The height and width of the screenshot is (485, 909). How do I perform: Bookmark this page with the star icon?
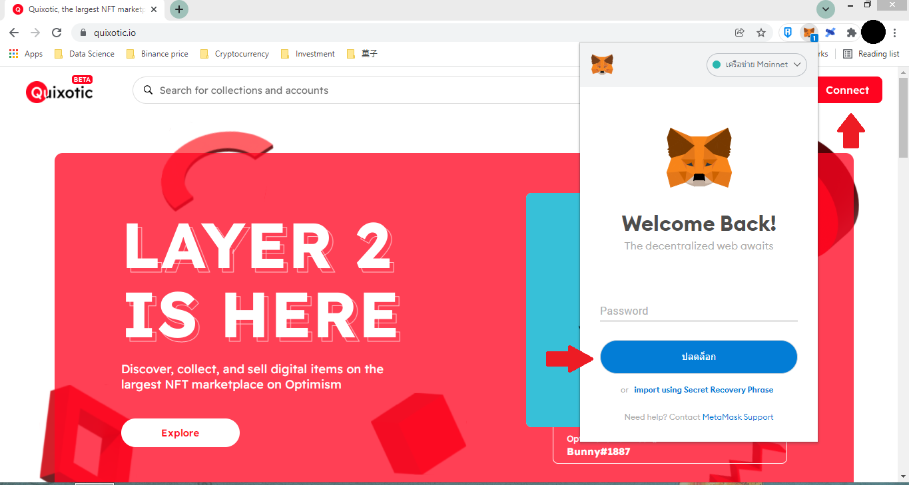click(x=761, y=33)
